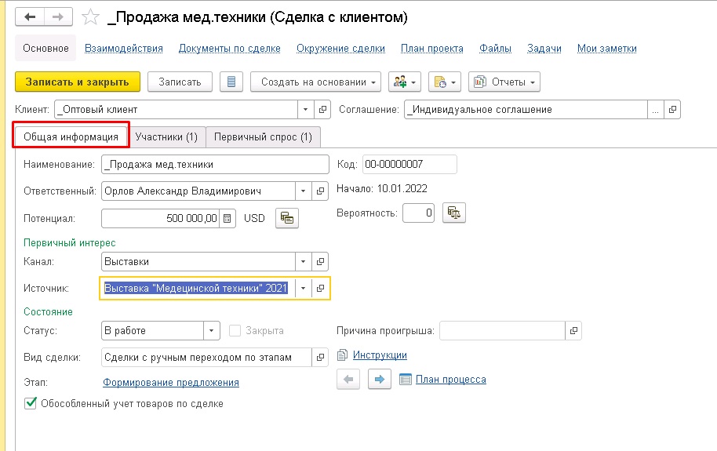
Task: Expand the Канал dropdown list
Action: [x=303, y=262]
